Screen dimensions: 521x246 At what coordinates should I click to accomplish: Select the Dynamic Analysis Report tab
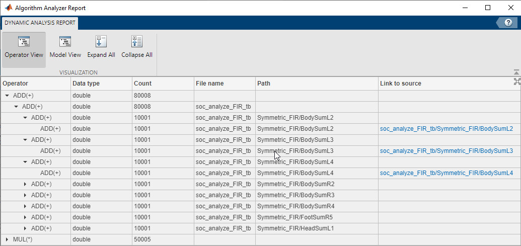click(40, 23)
